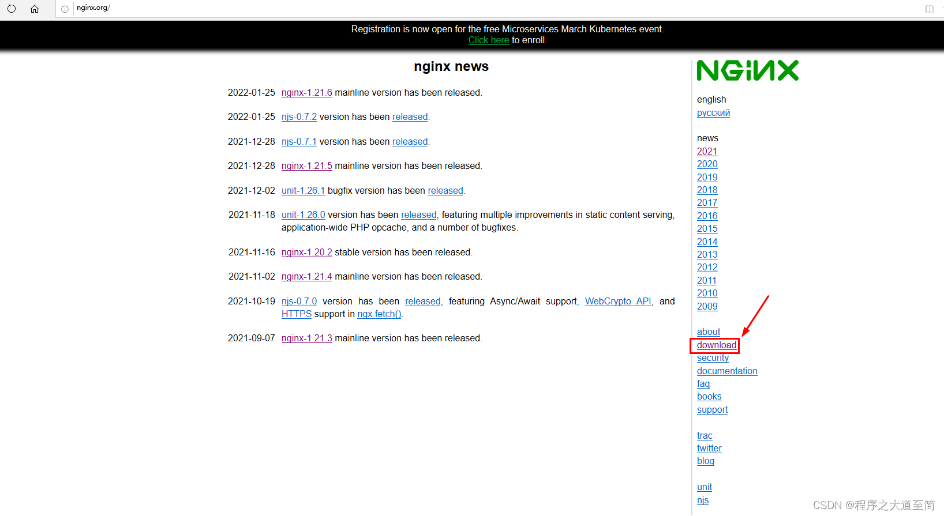
Task: Open the 2017 news archive
Action: point(707,203)
